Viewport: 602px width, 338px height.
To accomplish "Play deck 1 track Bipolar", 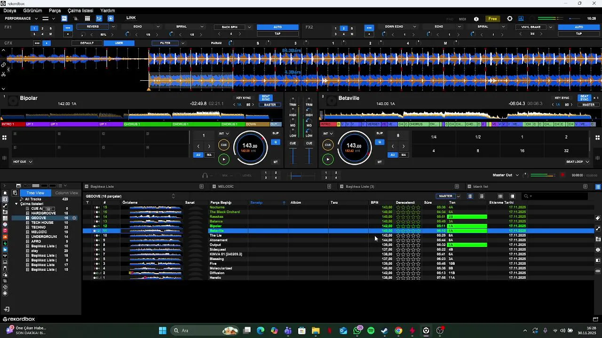I will click(x=224, y=159).
